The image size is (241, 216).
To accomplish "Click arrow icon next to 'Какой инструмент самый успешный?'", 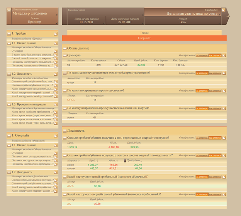I will [x=56, y=96].
